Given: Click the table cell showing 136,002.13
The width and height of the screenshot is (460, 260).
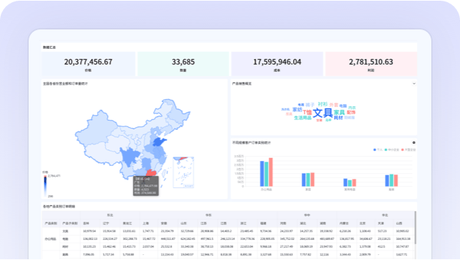Looking at the screenshot, I should 90,239.
